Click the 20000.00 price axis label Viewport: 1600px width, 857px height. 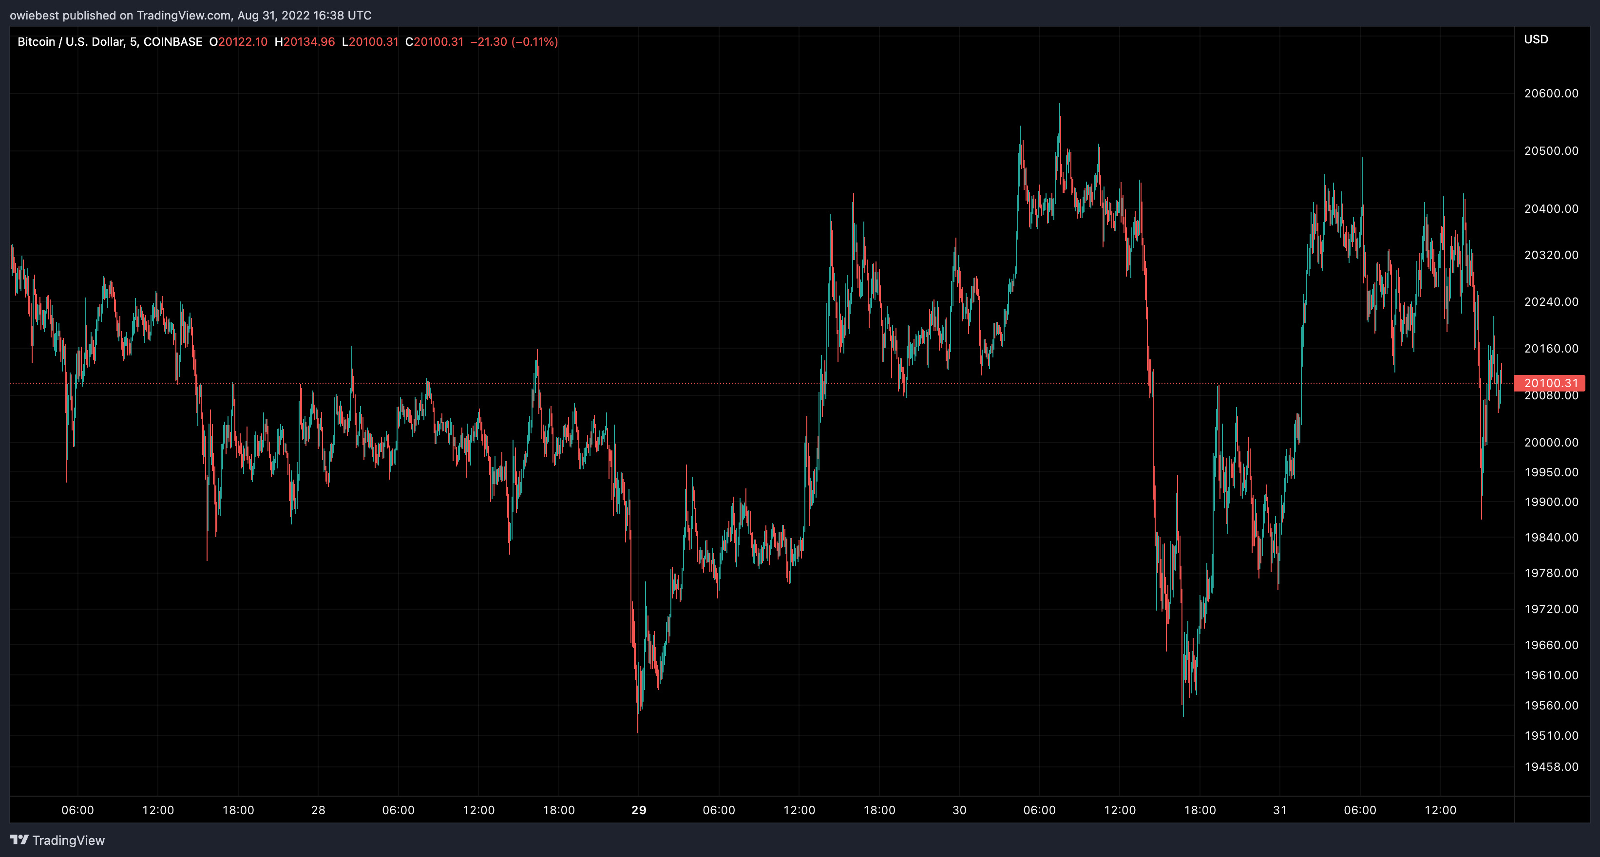point(1551,442)
